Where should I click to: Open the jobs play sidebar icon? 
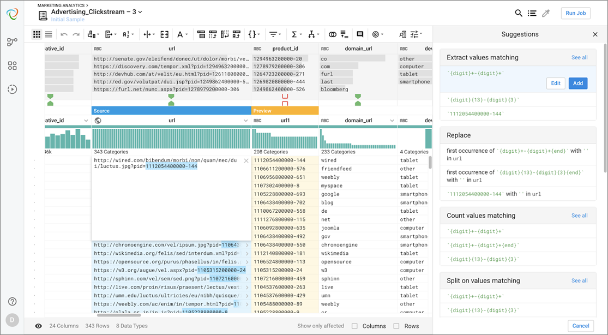click(13, 89)
